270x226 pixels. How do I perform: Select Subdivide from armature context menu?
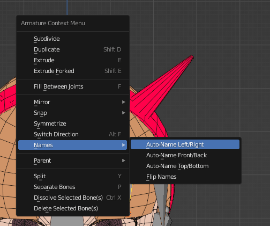(72, 39)
